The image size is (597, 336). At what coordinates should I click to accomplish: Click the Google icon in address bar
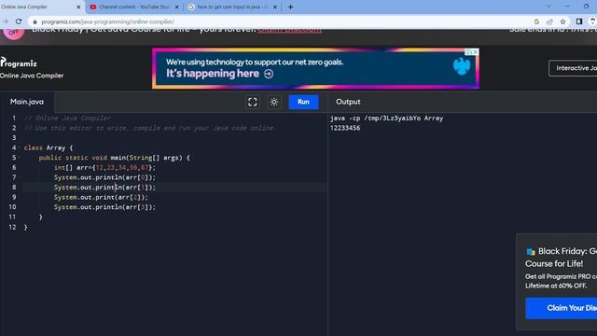point(536,21)
